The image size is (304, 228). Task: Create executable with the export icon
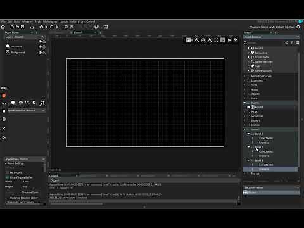(x=32, y=27)
